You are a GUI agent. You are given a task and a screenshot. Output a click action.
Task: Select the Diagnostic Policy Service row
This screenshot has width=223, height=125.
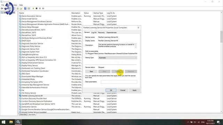tap(51, 46)
